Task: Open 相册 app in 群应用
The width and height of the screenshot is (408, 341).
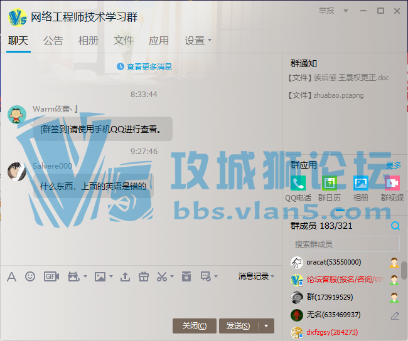Action: click(361, 183)
